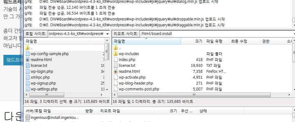Click size value 7,358 of readme.html
This screenshot has height=122, width=295.
[x=198, y=71]
